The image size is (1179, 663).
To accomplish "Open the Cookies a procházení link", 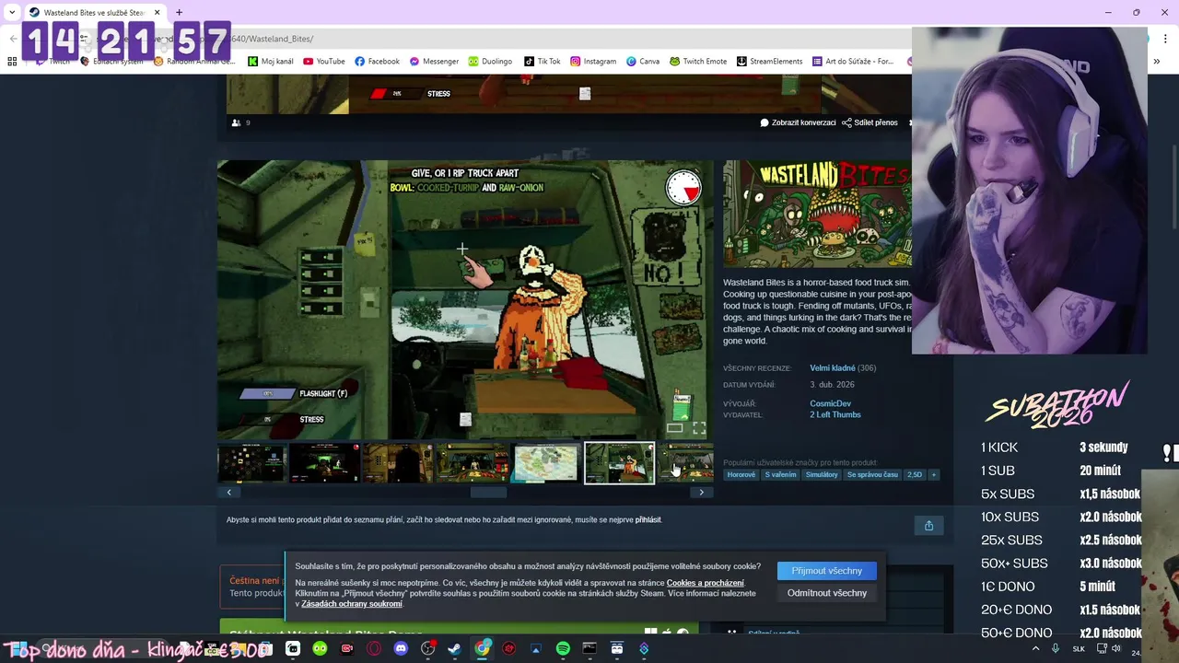I will point(705,583).
